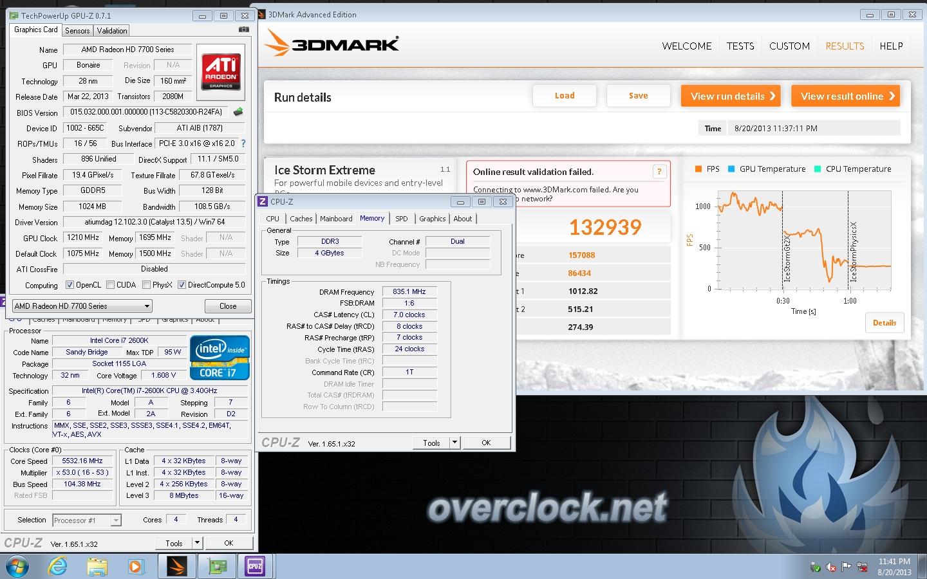Open the Caches tab in the CPU-Z Memory window
Viewport: 927px width, 579px height.
pos(301,219)
